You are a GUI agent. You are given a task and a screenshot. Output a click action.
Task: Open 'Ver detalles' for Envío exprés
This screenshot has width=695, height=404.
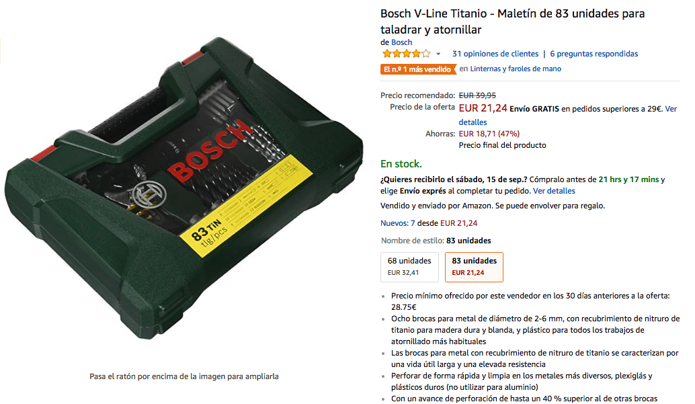click(x=554, y=191)
